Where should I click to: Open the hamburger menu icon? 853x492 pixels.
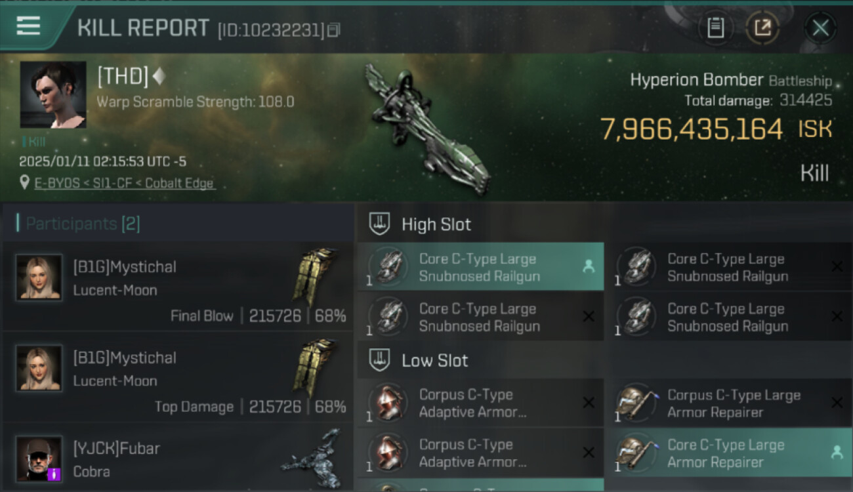[x=28, y=26]
